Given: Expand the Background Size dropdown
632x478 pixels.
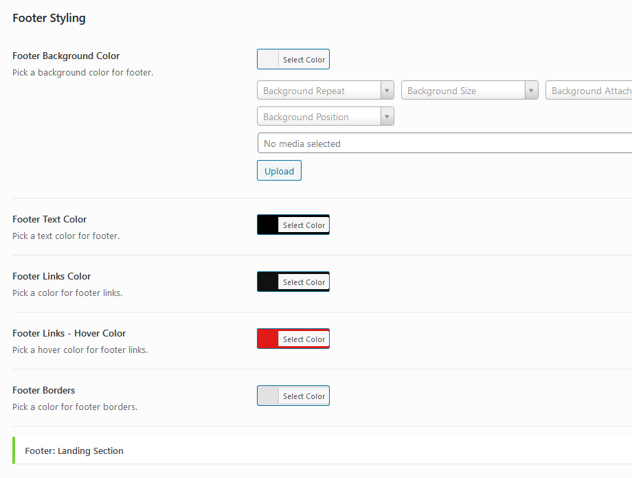Looking at the screenshot, I should [463, 91].
